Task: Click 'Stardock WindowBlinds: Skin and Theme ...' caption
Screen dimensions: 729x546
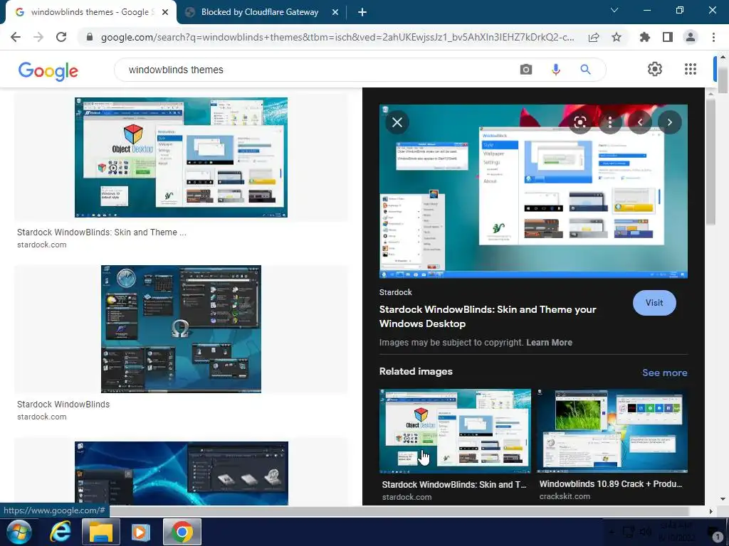Action: pos(101,232)
